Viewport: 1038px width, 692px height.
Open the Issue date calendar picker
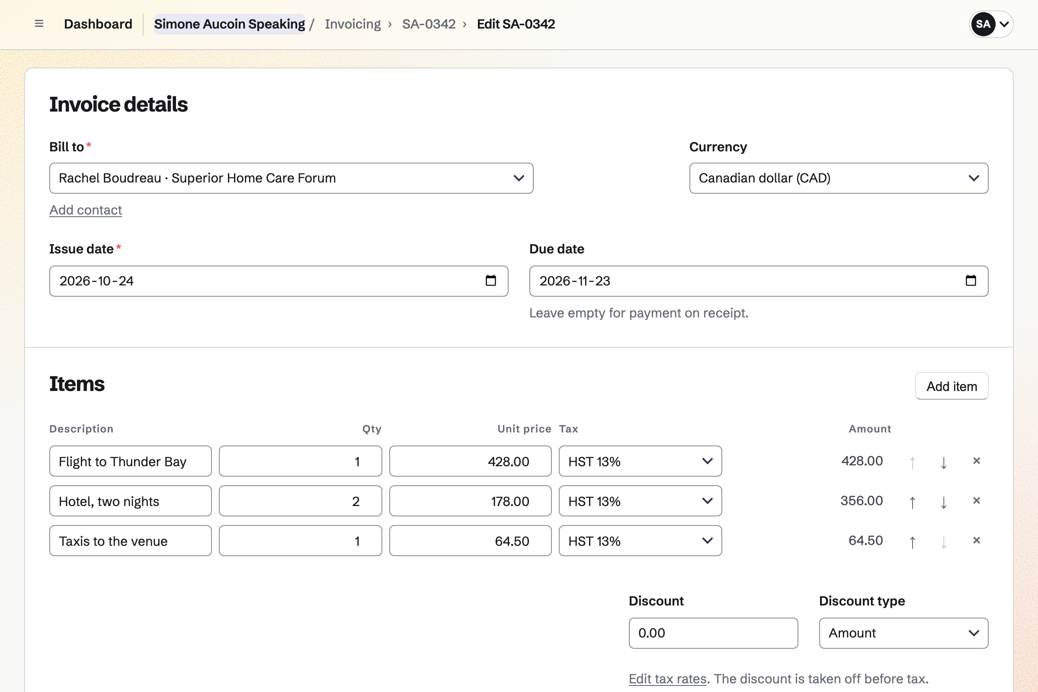[x=491, y=281]
